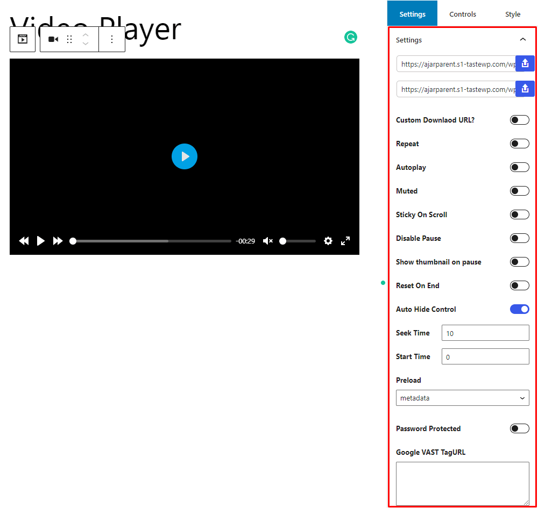Switch to the Controls tab

click(x=463, y=14)
